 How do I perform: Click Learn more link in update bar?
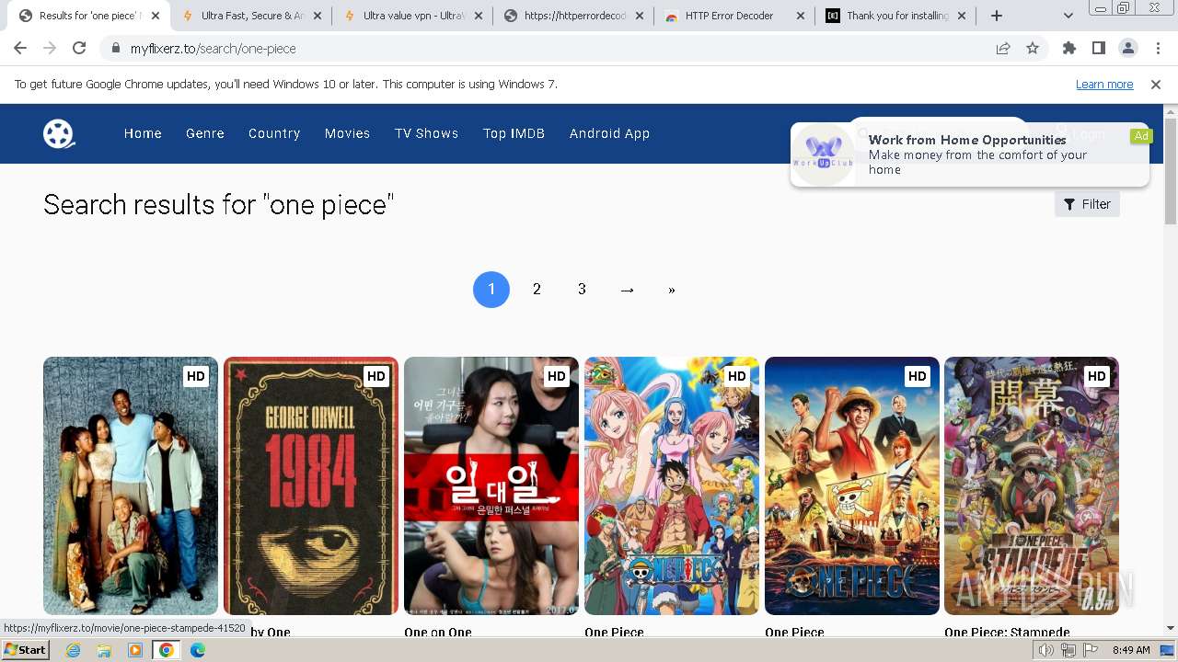coord(1104,85)
